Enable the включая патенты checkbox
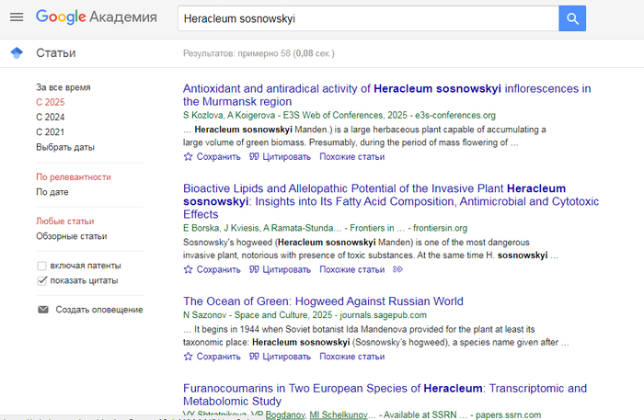Screen dimensions: 644x420 pos(42,266)
